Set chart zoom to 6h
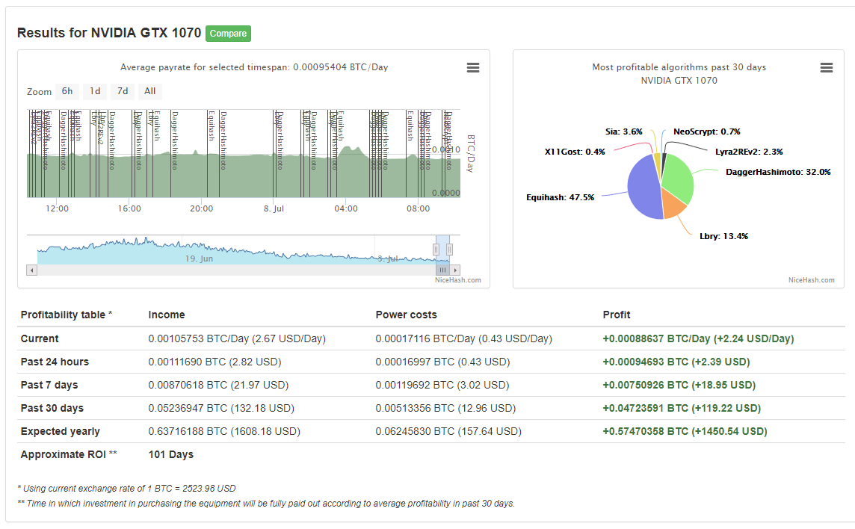Viewport: 855px width, 529px height. pos(67,91)
